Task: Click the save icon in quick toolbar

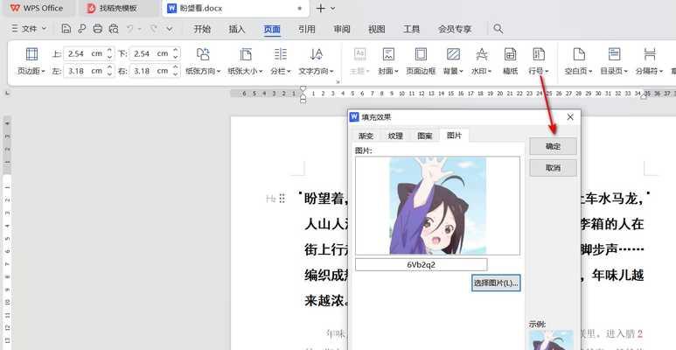Action: 66,29
